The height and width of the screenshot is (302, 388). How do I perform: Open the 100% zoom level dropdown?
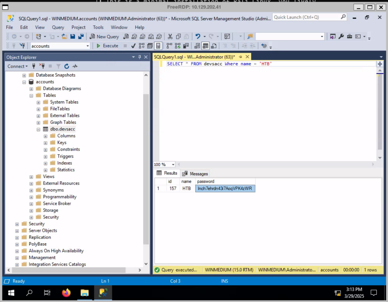point(173,165)
